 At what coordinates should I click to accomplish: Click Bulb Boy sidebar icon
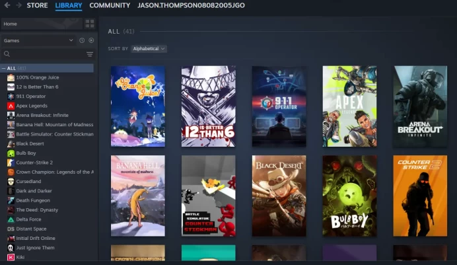11,153
